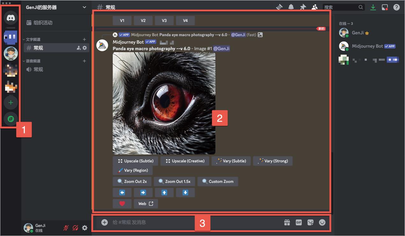Open notification settings bell icon
Image resolution: width=405 pixels, height=236 pixels.
pyautogui.click(x=291, y=7)
